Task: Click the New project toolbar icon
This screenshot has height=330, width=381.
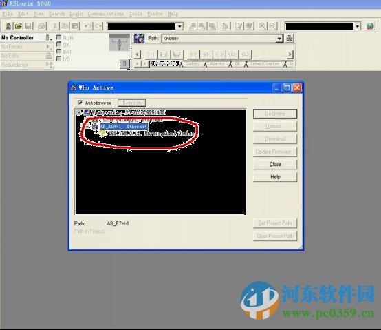Action: tap(8, 26)
